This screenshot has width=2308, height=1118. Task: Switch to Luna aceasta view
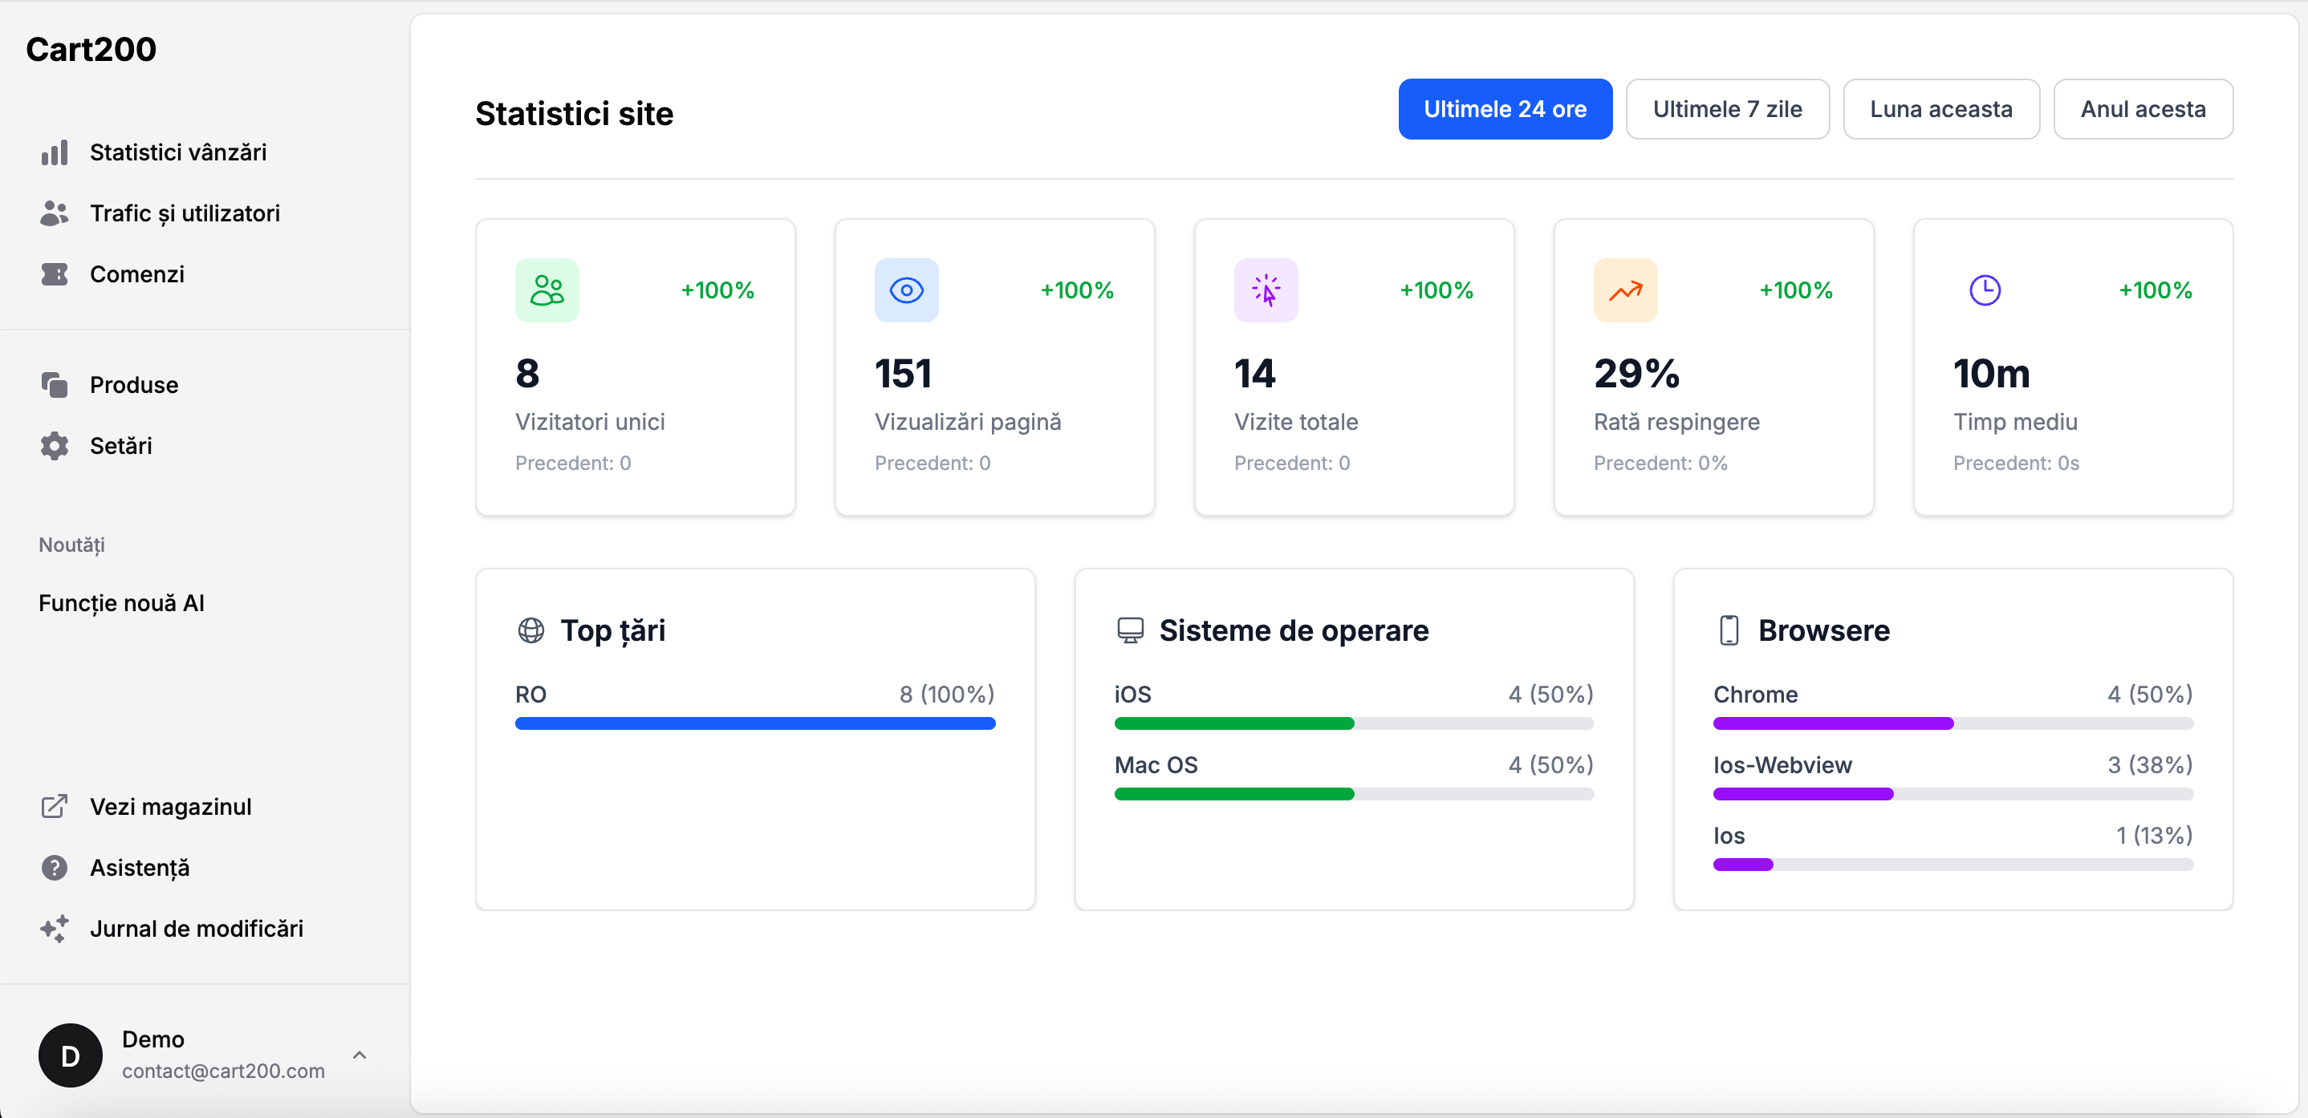[x=1940, y=108]
